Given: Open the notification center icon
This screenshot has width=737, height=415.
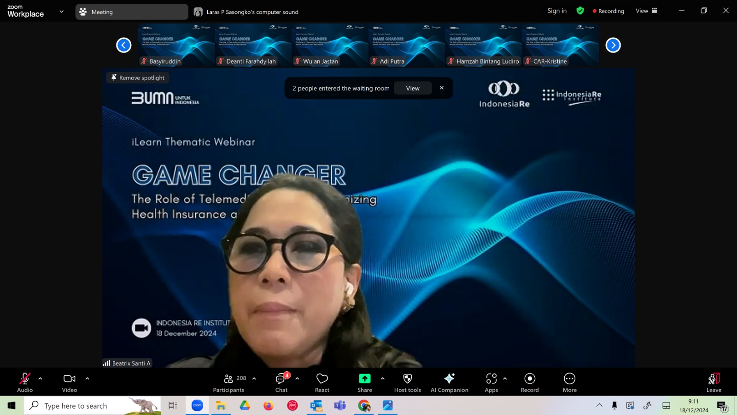Looking at the screenshot, I should click(x=722, y=406).
